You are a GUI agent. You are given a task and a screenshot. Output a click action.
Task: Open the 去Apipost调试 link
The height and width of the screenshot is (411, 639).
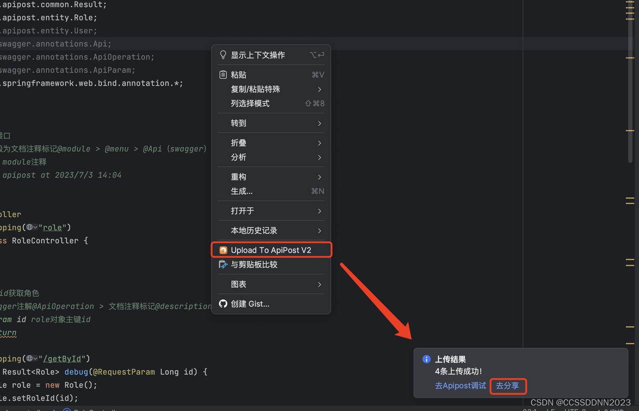tap(460, 386)
